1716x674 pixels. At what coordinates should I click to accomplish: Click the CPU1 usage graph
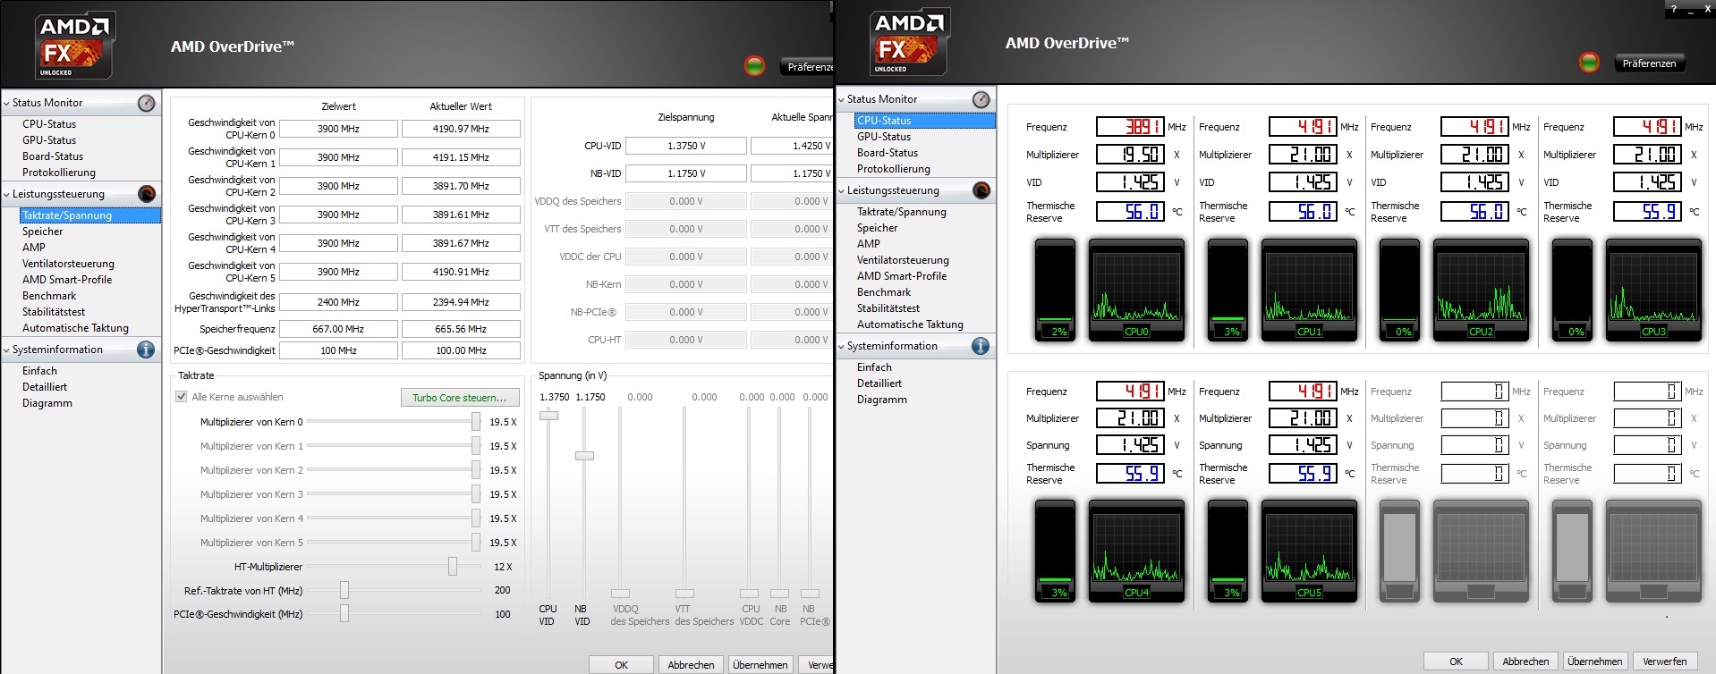point(1309,291)
